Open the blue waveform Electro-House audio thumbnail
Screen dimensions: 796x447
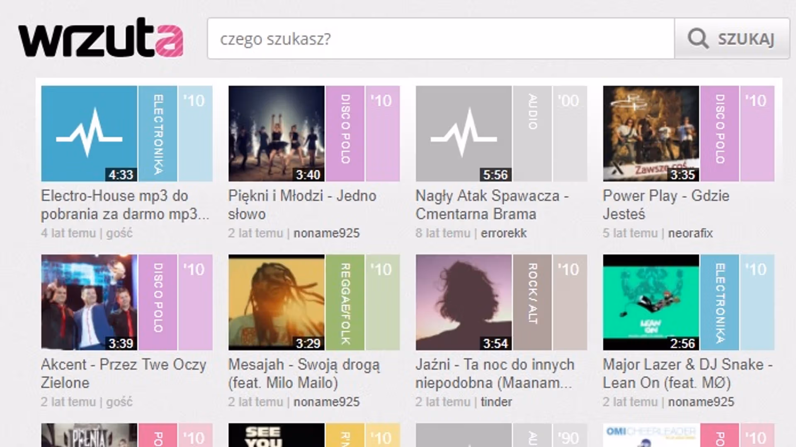point(89,133)
